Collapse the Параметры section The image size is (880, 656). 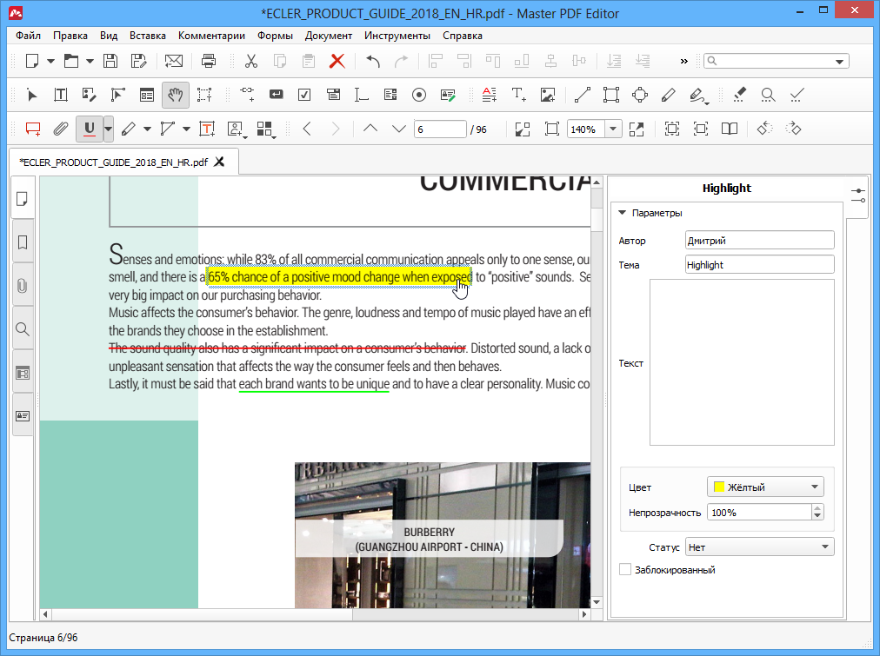click(623, 213)
